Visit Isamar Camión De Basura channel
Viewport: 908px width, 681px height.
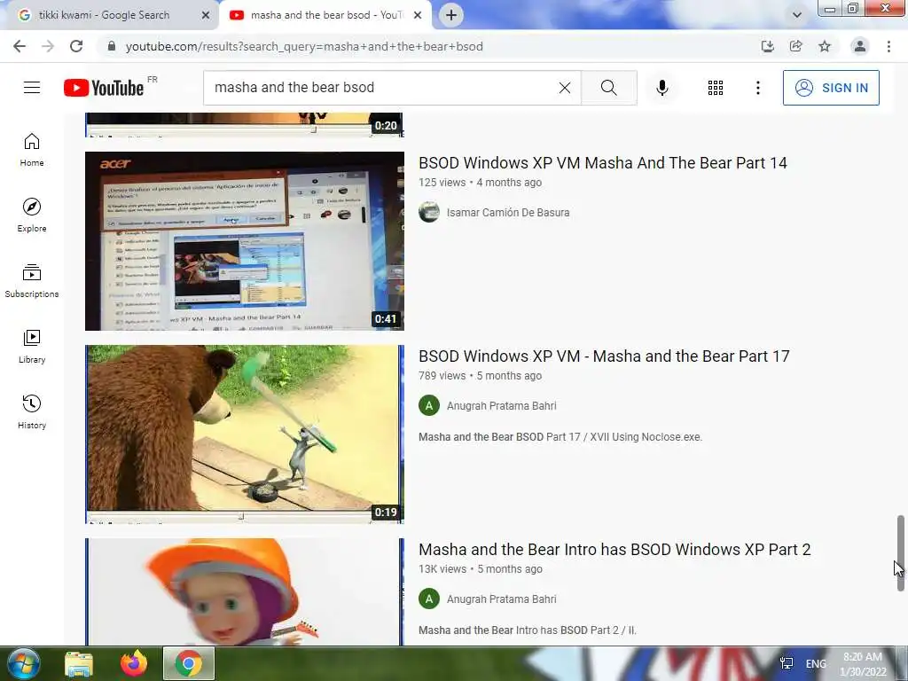click(508, 213)
